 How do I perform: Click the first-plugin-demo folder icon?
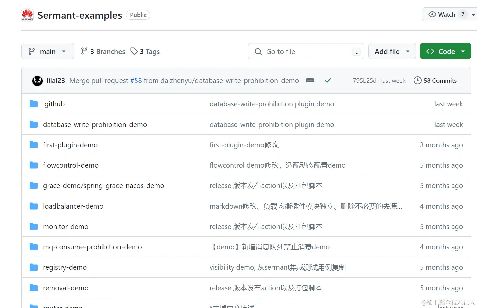34,145
